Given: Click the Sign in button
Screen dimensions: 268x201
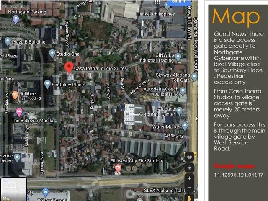Looking at the screenshot, I should click(179, 3).
